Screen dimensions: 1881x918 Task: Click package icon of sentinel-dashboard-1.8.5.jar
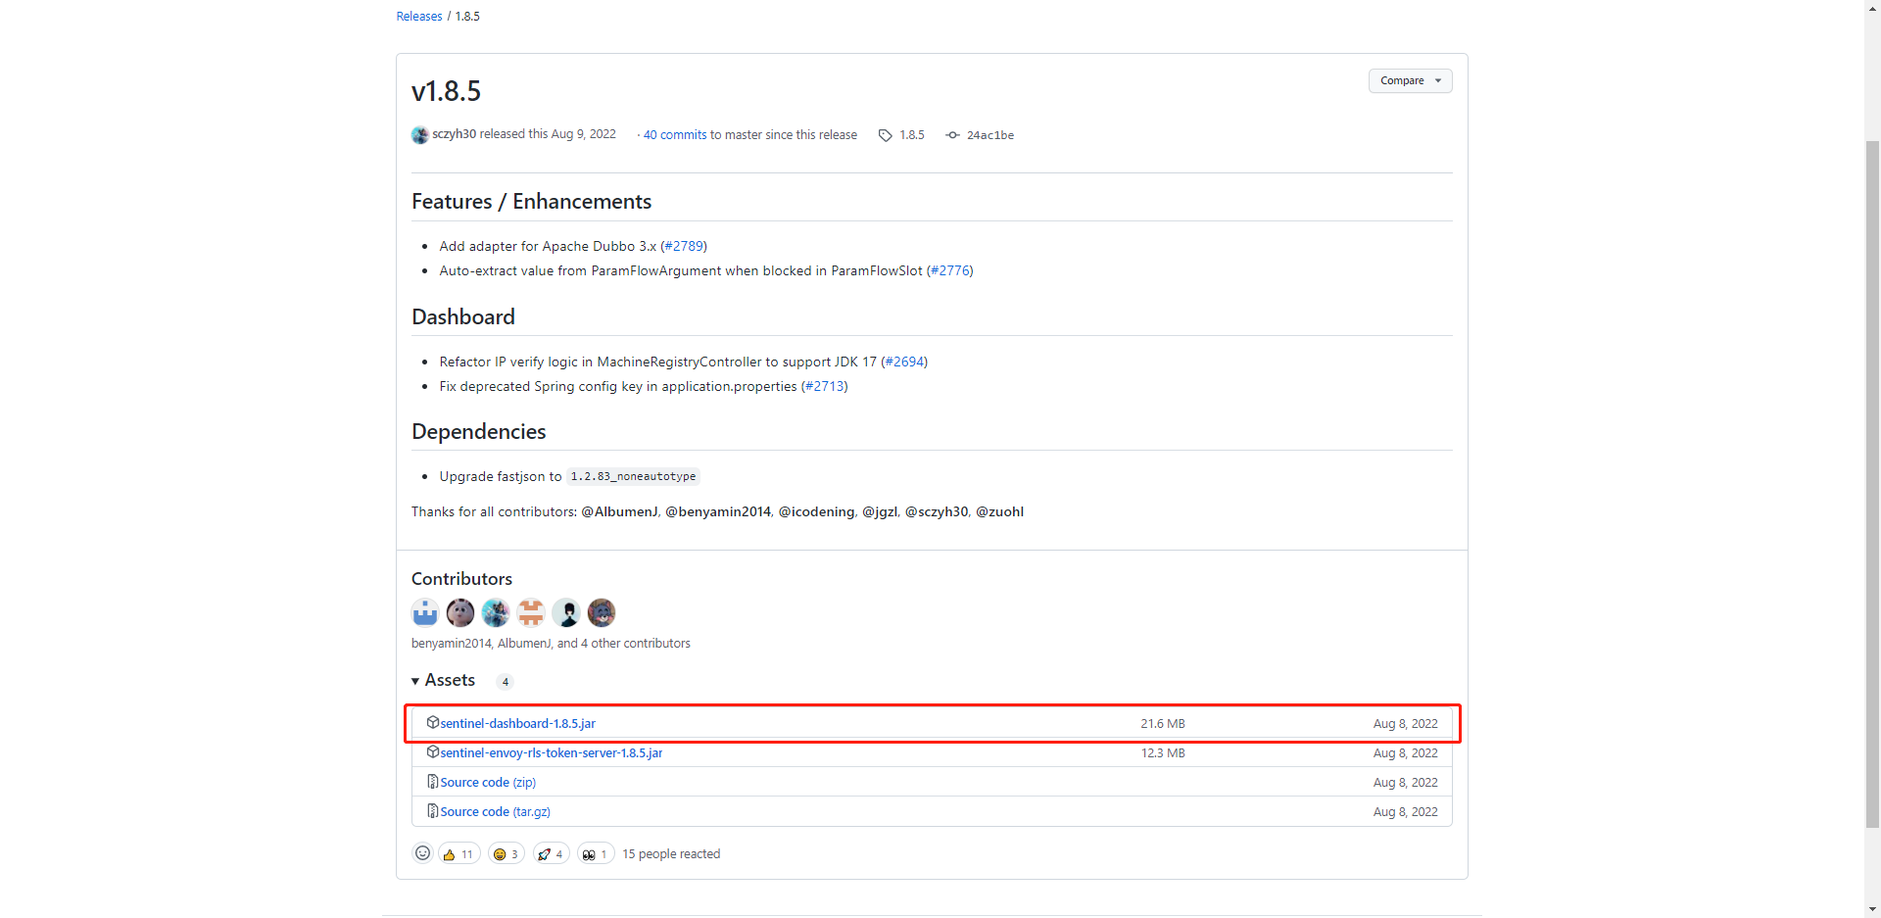[x=432, y=722]
